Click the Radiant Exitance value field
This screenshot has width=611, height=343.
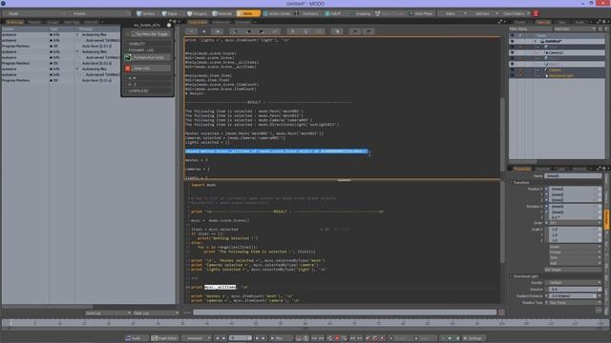coord(573,296)
